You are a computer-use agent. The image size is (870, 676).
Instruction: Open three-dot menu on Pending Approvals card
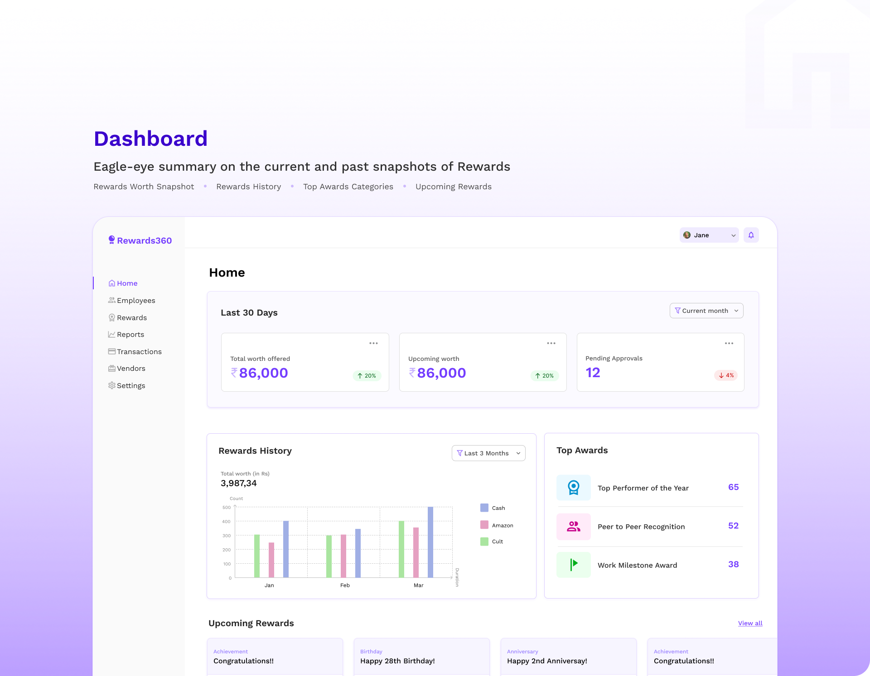click(x=729, y=343)
